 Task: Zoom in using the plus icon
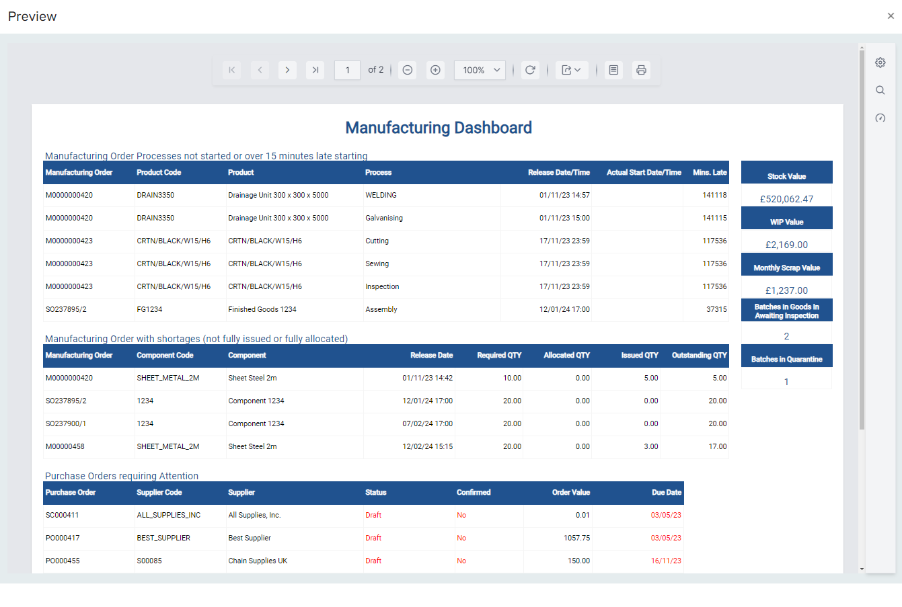tap(436, 70)
